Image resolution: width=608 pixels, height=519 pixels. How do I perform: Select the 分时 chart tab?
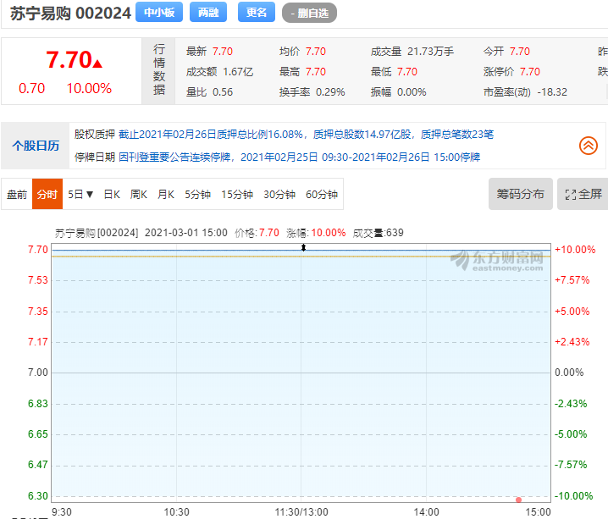click(x=47, y=194)
